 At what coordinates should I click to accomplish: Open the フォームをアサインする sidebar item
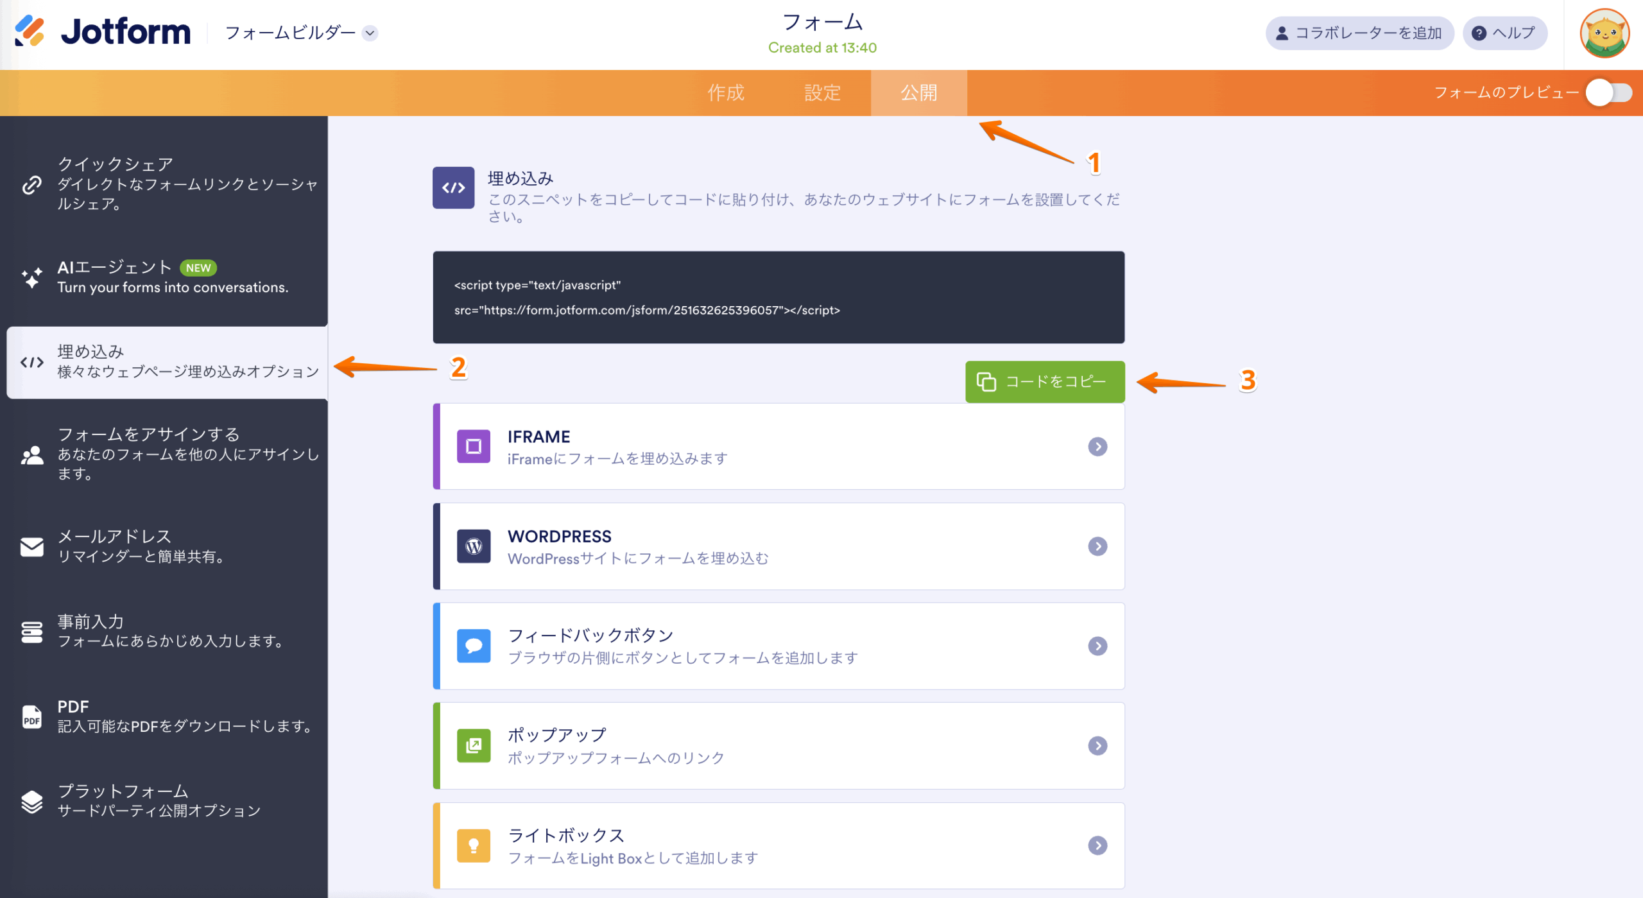pyautogui.click(x=167, y=454)
